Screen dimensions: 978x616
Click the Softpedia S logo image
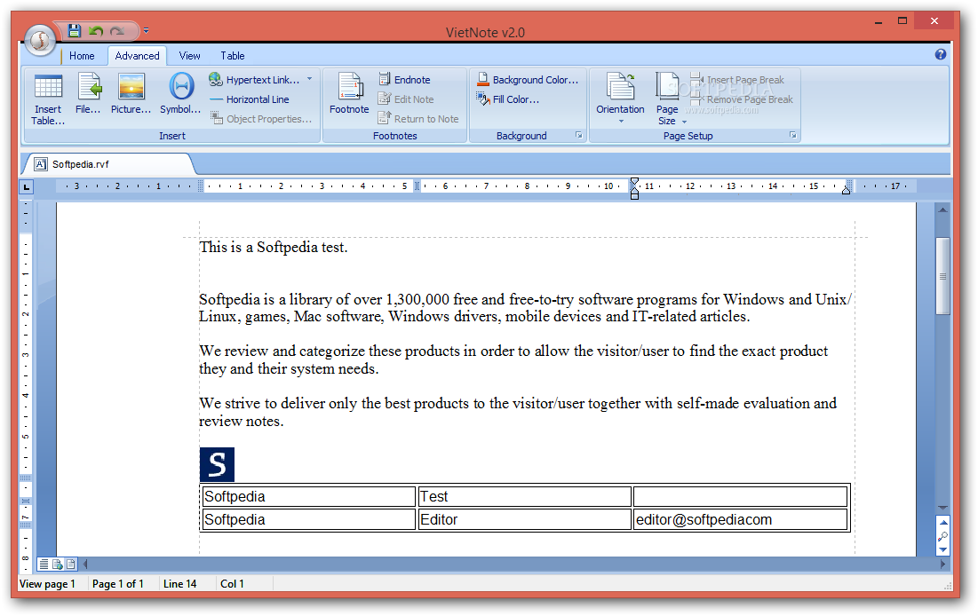click(x=217, y=464)
